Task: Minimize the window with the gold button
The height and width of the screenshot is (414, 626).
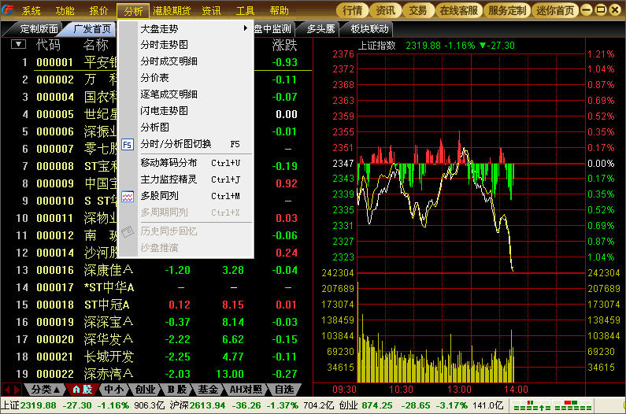Action: point(587,10)
